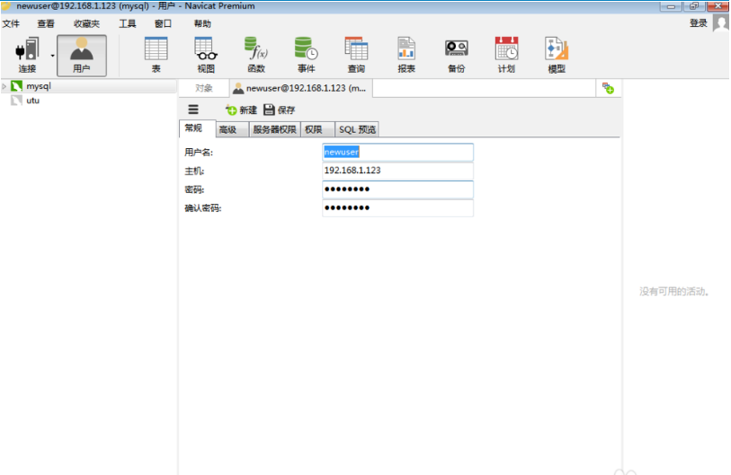Open the Model (模型) toolbar icon
Viewport: 731px width, 475px height.
click(557, 55)
